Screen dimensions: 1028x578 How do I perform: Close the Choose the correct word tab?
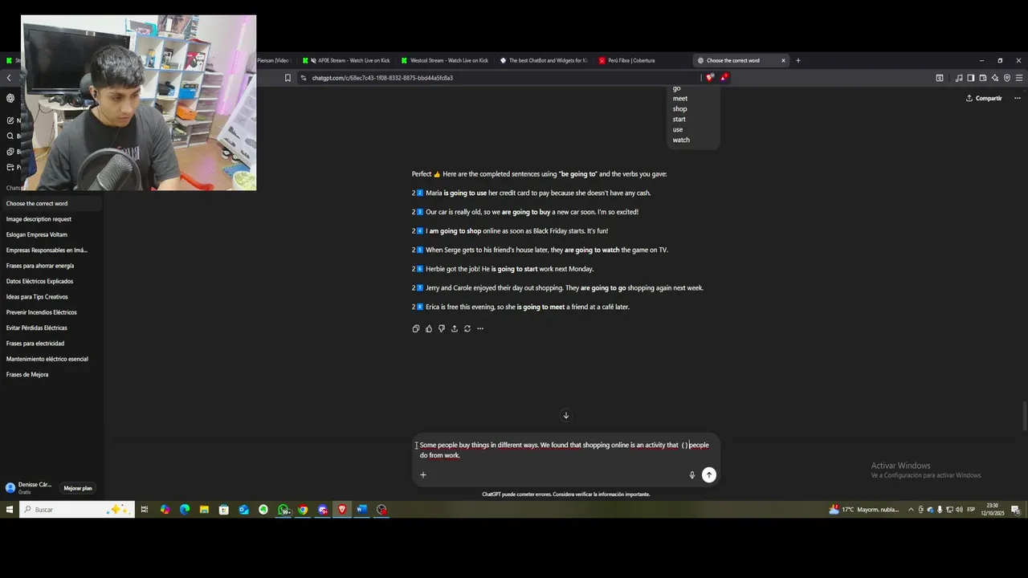(x=783, y=60)
